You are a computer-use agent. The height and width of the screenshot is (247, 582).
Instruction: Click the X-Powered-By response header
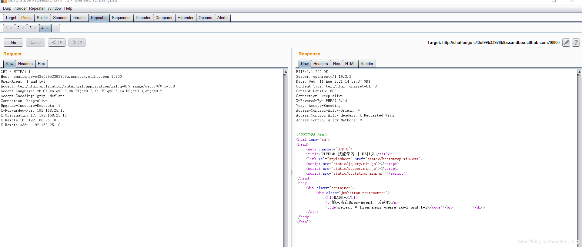point(322,101)
